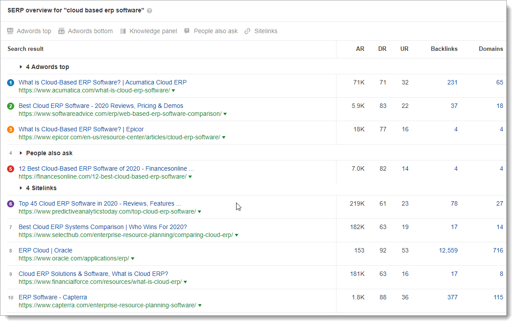Click the green position 2 badge
The width and height of the screenshot is (516, 325).
pyautogui.click(x=11, y=106)
